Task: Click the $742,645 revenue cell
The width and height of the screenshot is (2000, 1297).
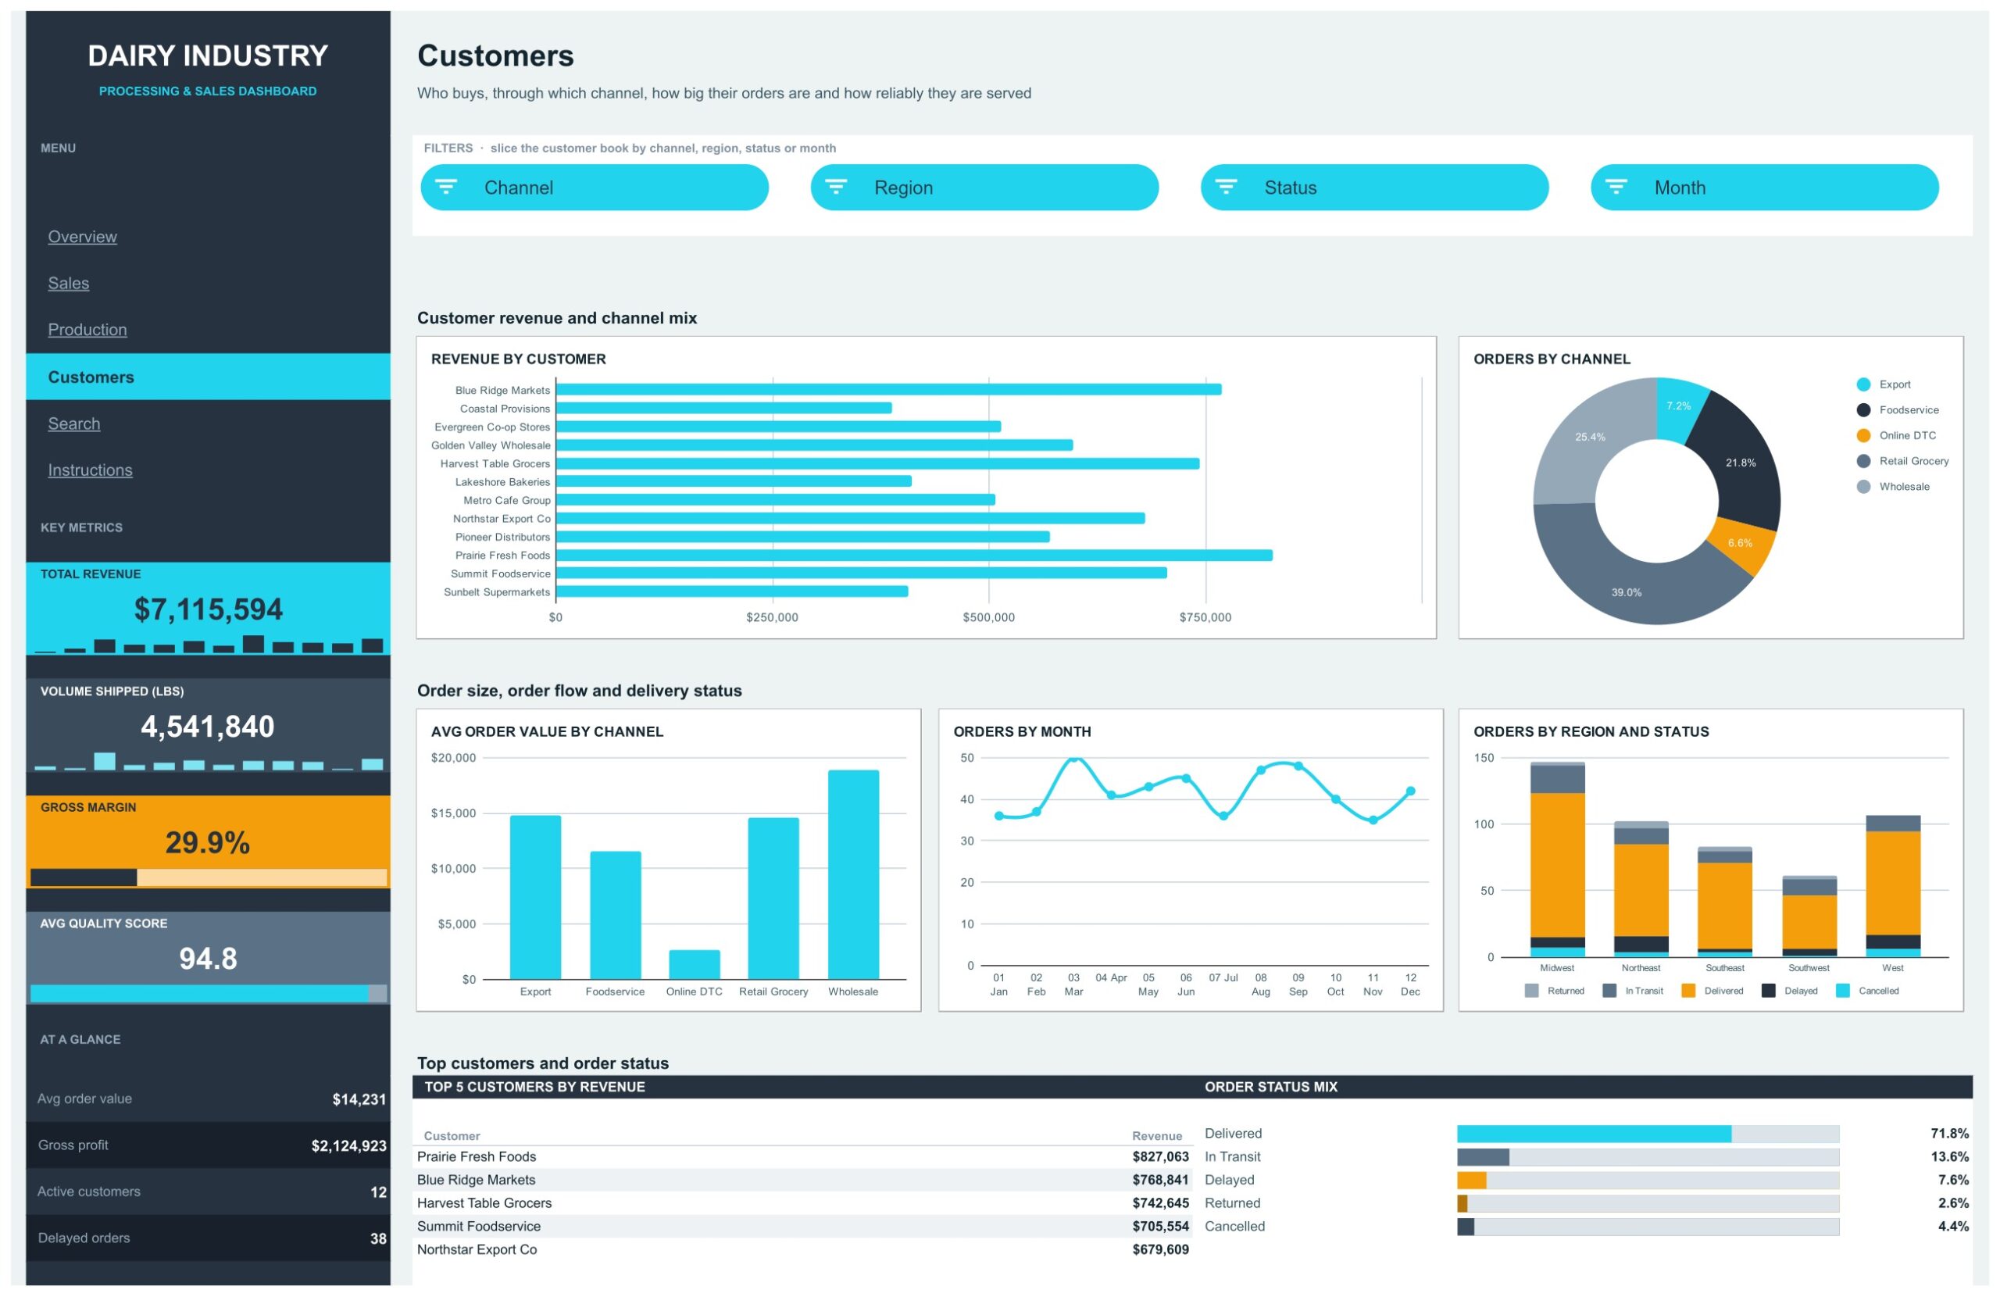Action: click(1160, 1204)
